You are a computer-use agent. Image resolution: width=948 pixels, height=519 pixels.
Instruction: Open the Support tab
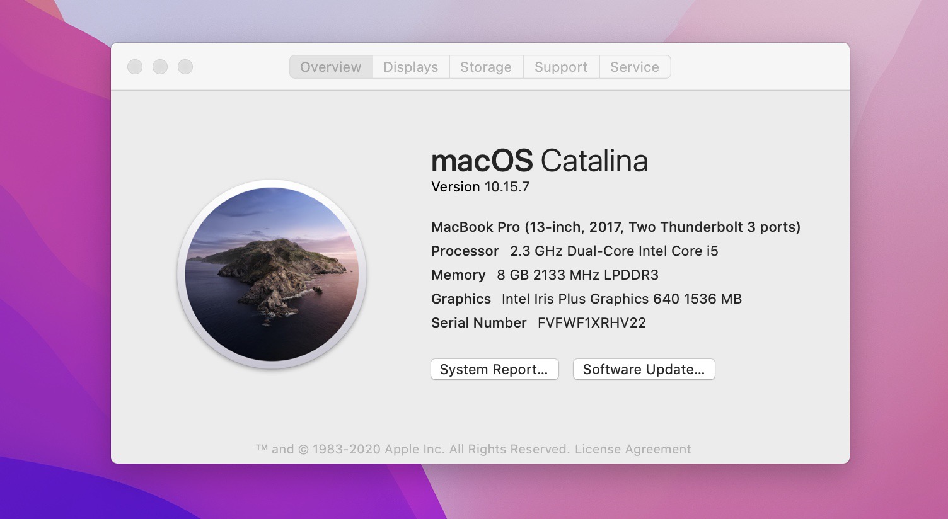click(x=561, y=67)
